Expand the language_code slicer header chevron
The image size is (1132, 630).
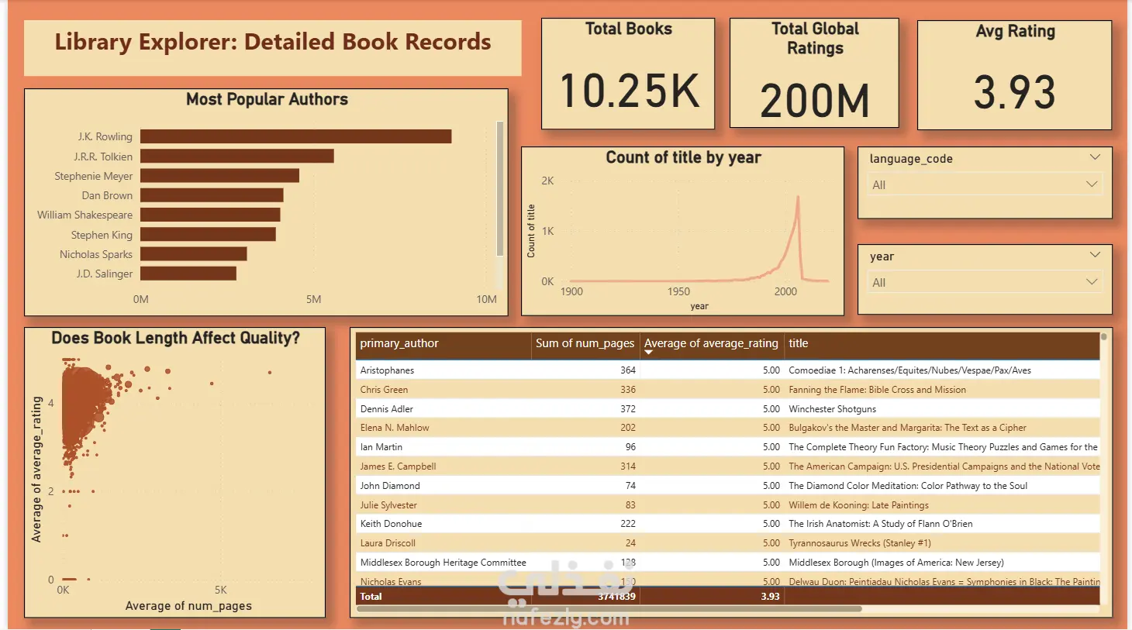(1095, 157)
